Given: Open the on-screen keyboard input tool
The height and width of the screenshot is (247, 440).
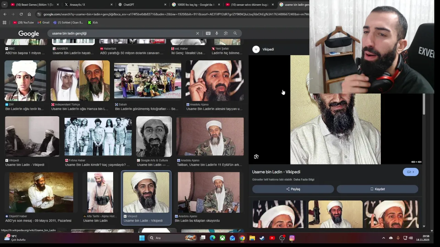Looking at the screenshot, I should click(x=208, y=33).
